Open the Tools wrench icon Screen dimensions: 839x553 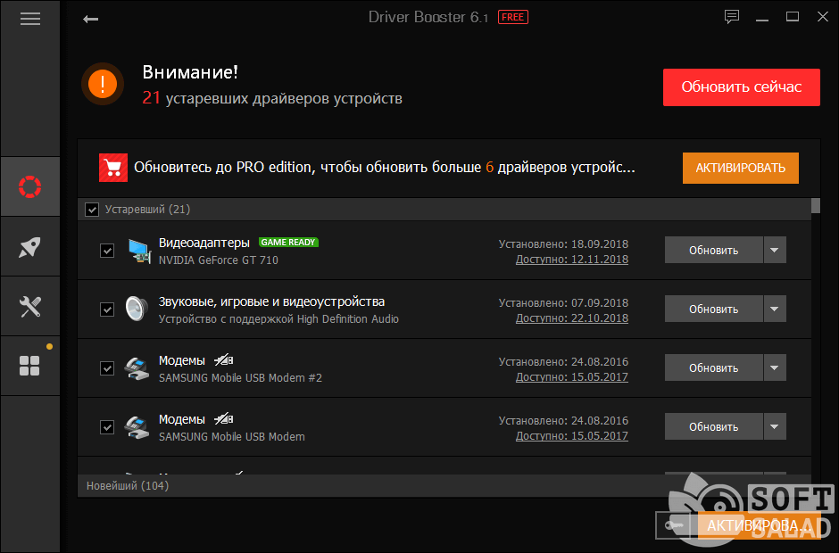point(30,307)
